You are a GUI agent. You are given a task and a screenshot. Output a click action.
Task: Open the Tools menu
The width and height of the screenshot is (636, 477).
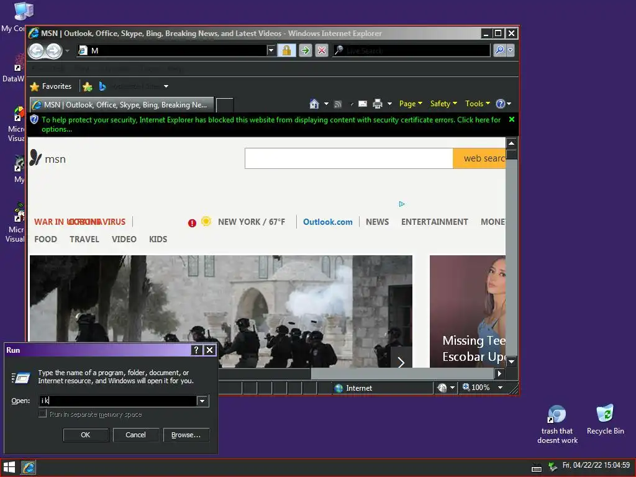pos(478,104)
